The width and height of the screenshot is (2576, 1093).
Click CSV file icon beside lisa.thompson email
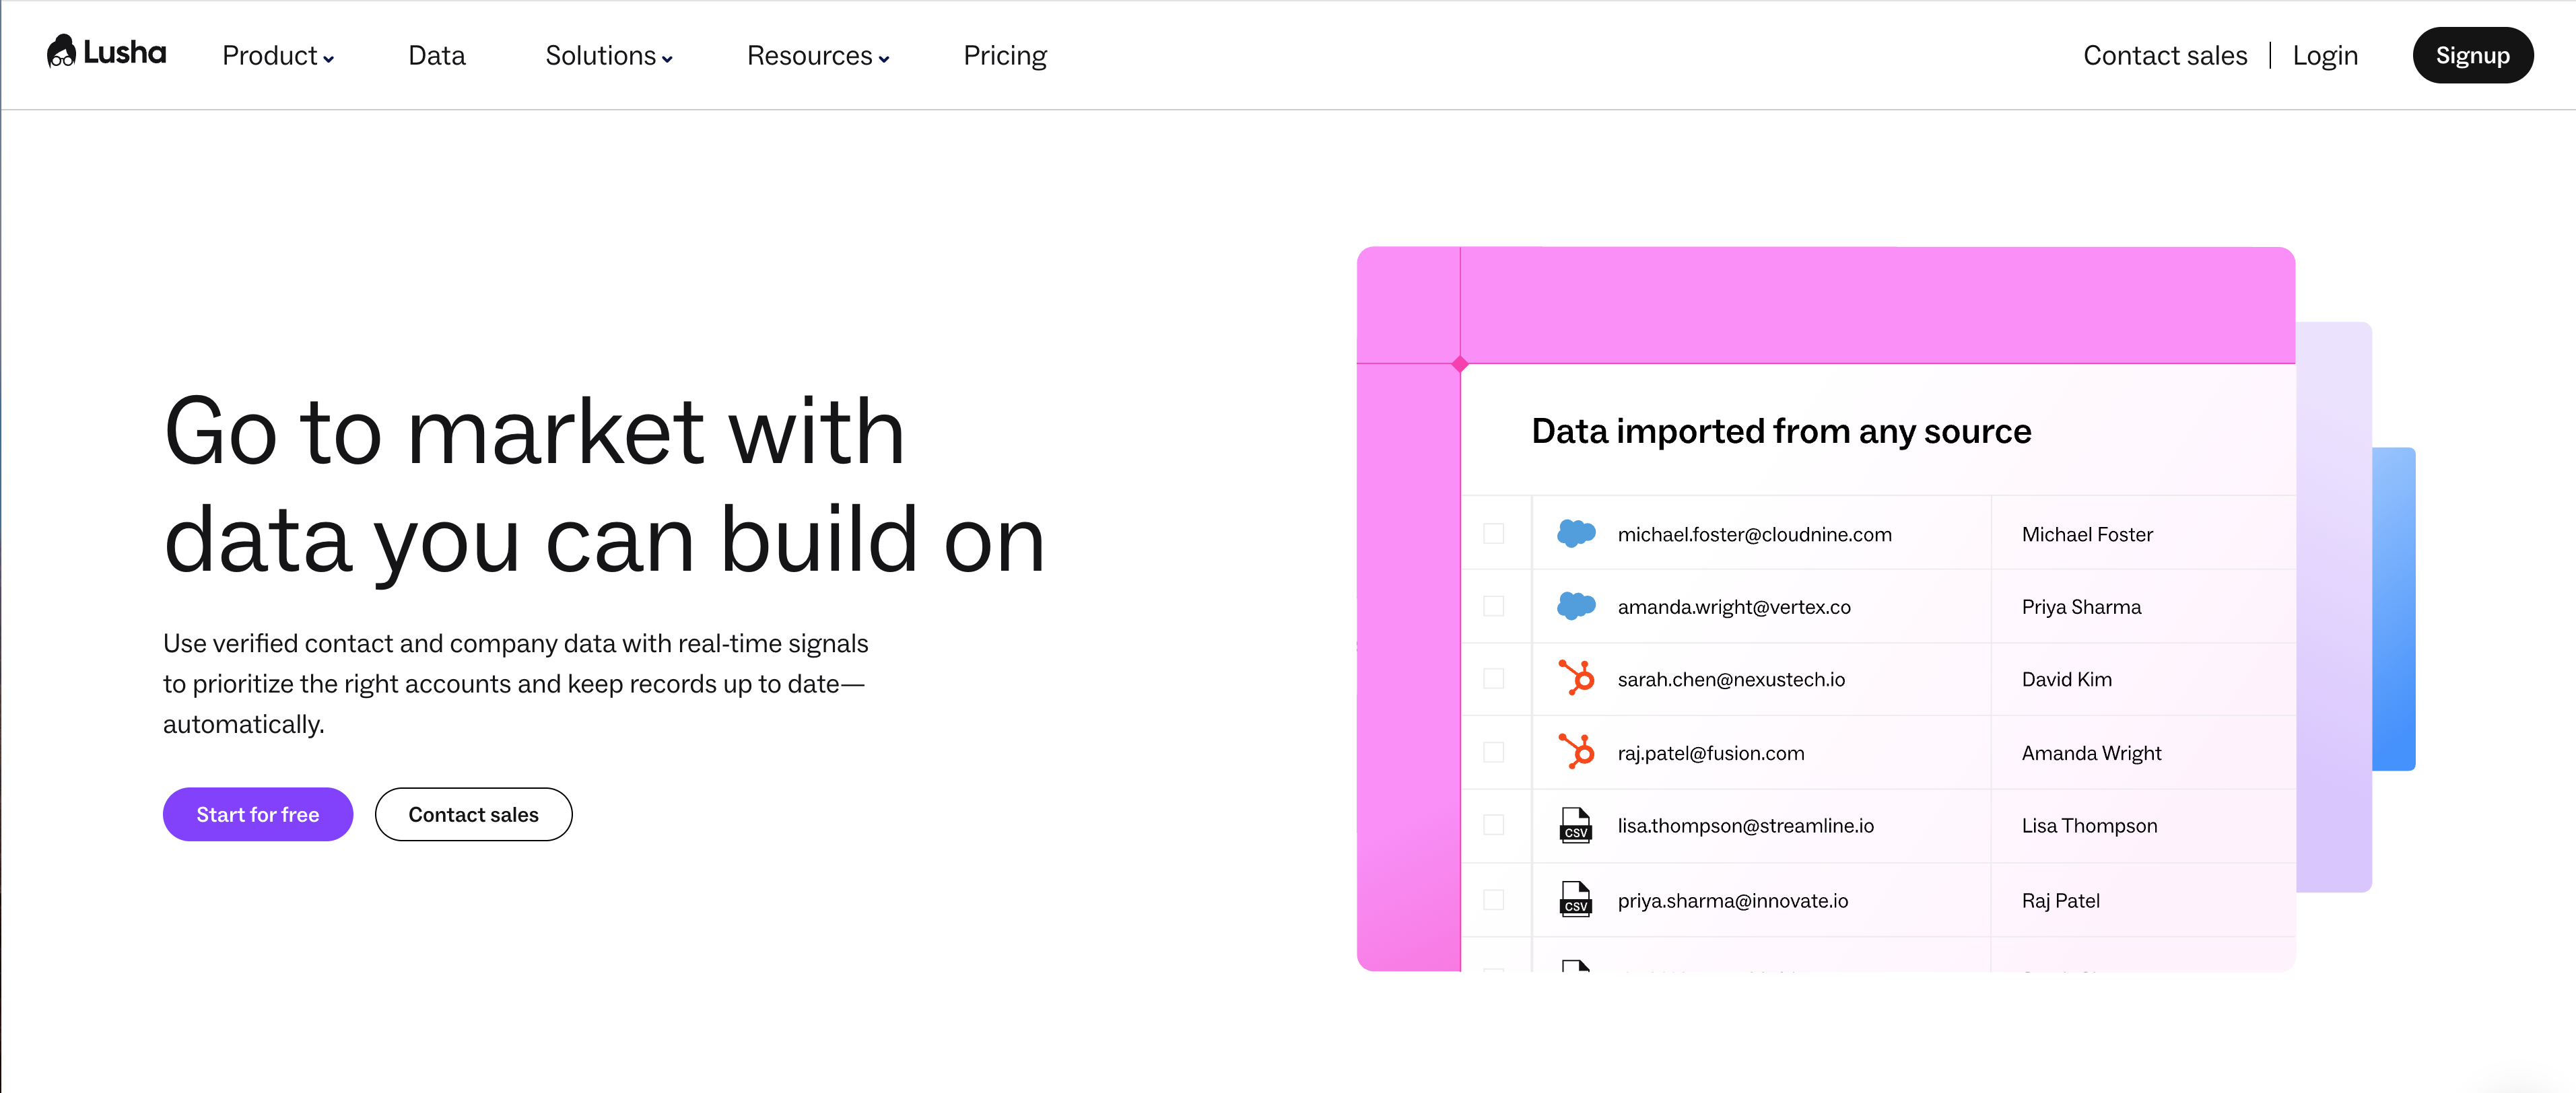click(1576, 825)
